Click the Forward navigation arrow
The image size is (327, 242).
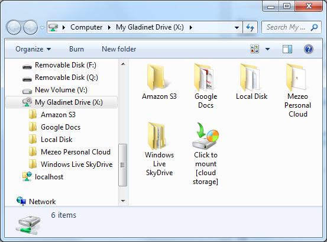pyautogui.click(x=30, y=27)
